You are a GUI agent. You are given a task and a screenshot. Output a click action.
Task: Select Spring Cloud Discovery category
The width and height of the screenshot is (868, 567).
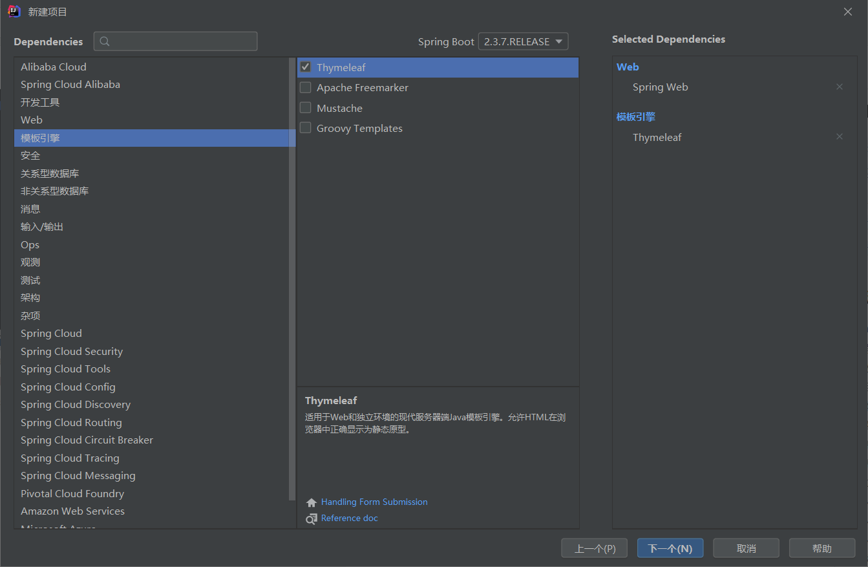[x=151, y=404]
